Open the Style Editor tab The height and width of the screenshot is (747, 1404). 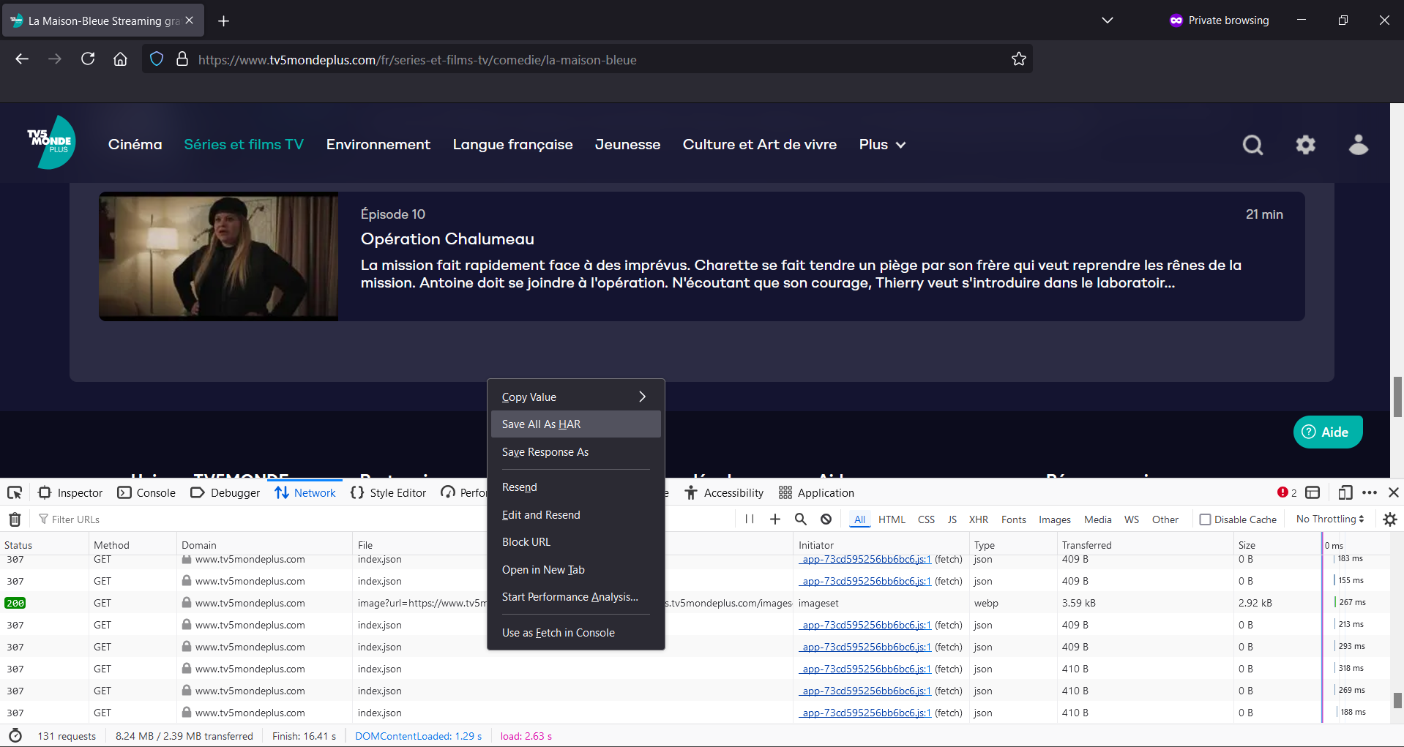[388, 492]
